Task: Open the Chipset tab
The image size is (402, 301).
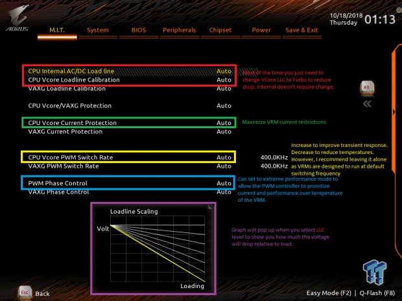Action: tap(220, 30)
